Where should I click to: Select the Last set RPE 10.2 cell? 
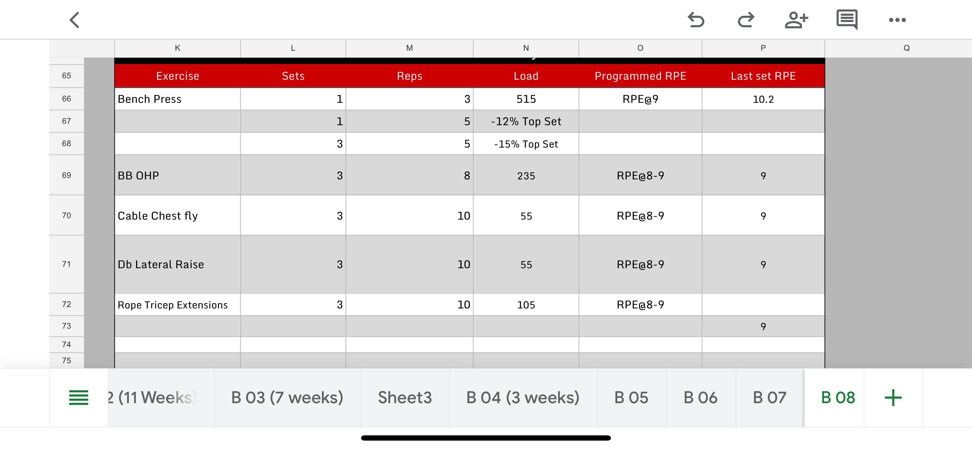point(762,99)
